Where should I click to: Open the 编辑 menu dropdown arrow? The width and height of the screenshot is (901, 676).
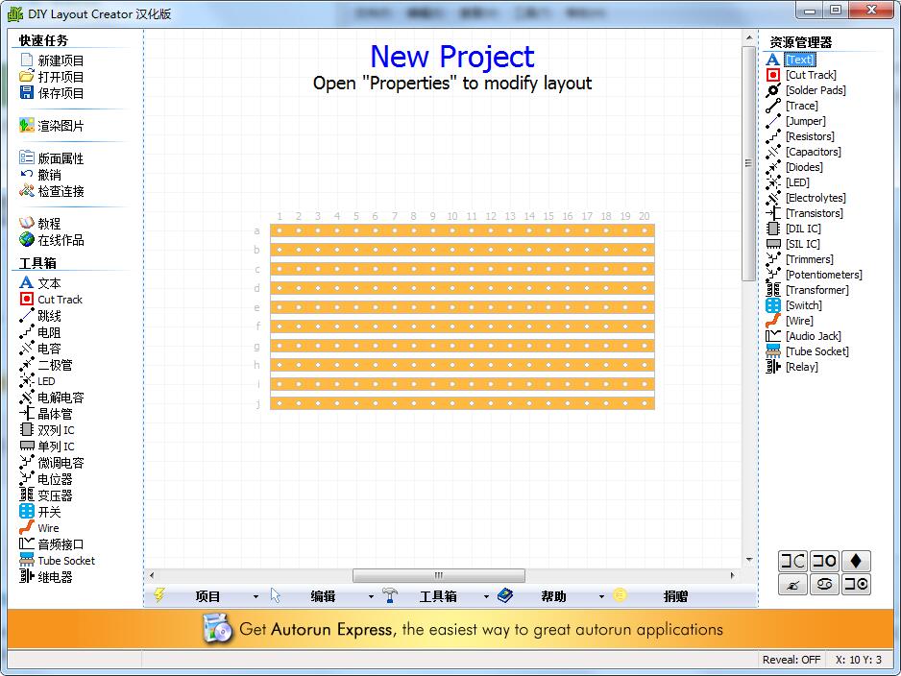pyautogui.click(x=370, y=595)
